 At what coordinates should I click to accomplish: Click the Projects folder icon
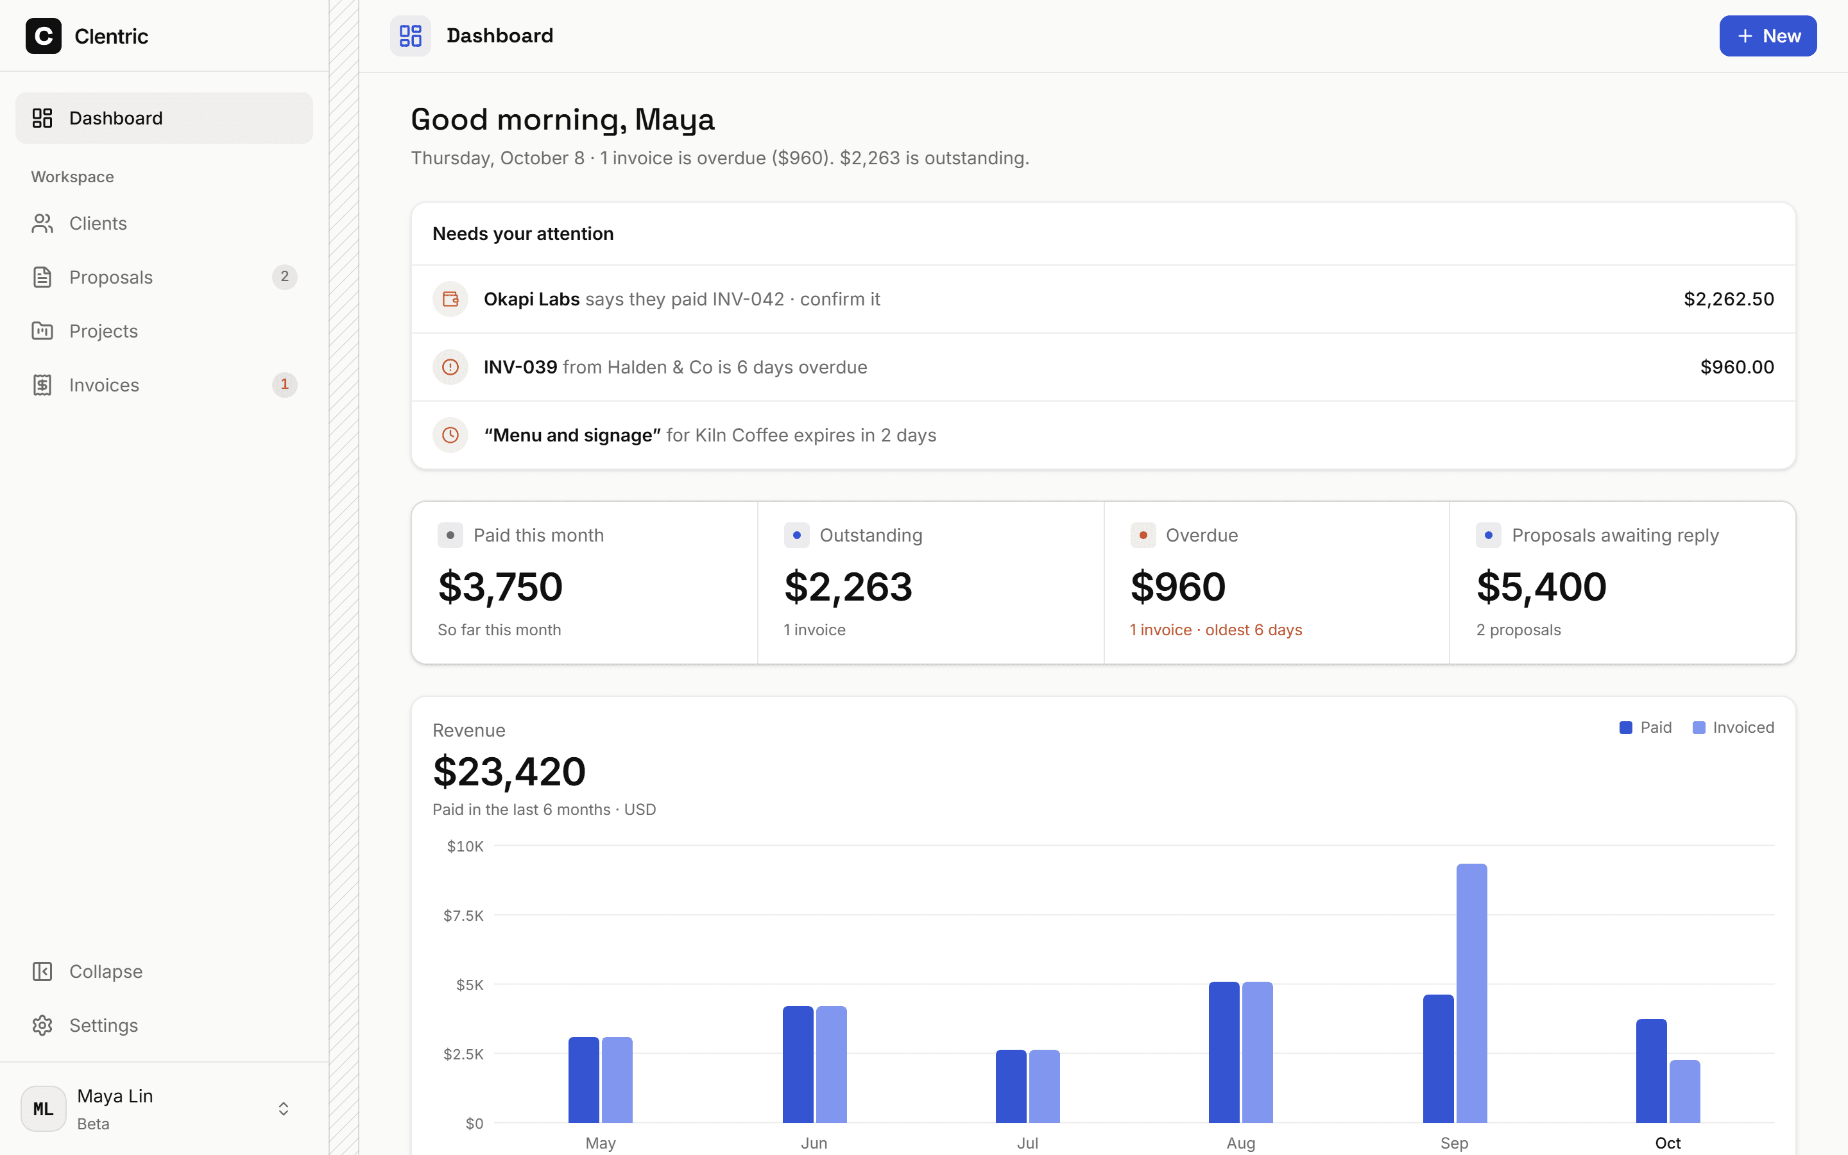(42, 330)
